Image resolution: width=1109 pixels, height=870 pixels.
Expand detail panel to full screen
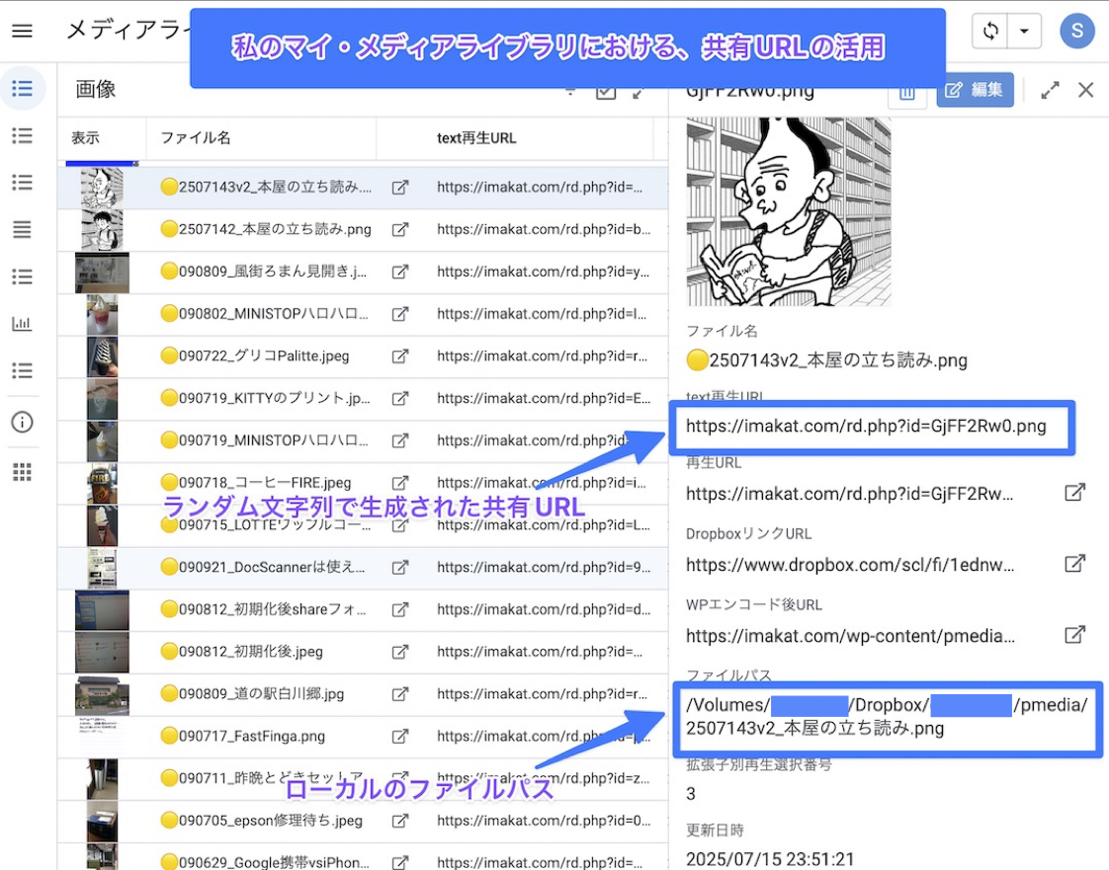(x=1050, y=90)
